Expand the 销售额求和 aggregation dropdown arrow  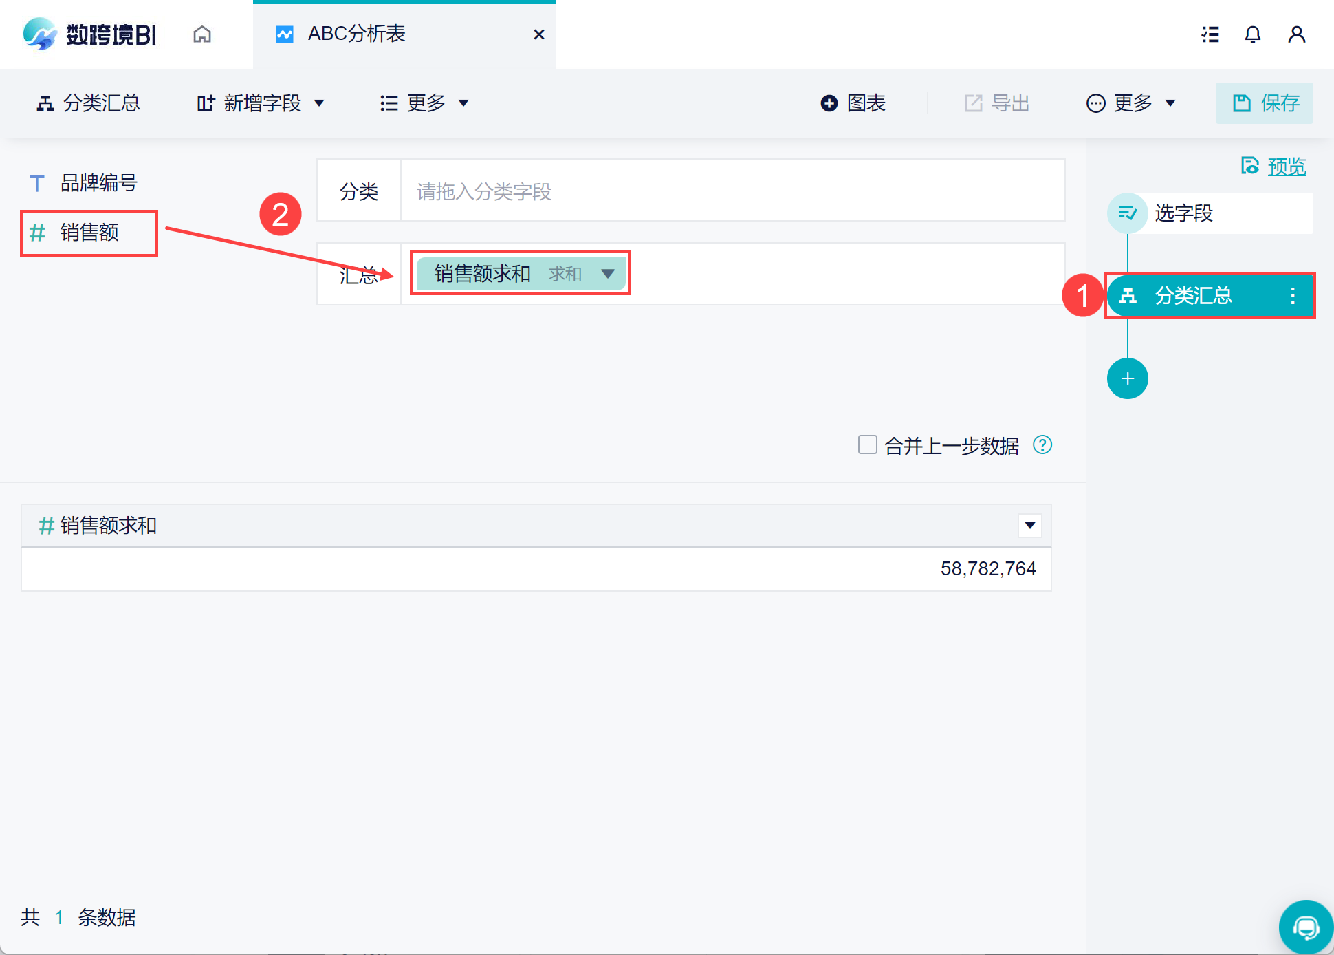coord(607,274)
